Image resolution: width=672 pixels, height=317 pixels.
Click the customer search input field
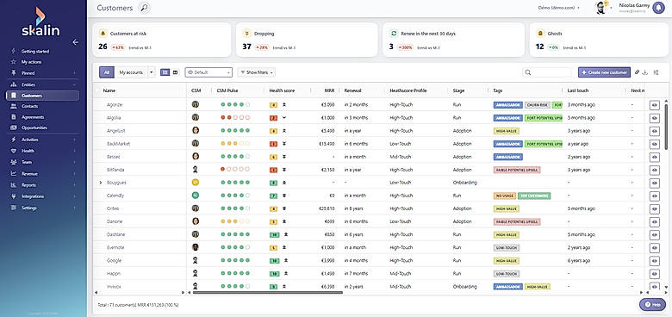[547, 72]
